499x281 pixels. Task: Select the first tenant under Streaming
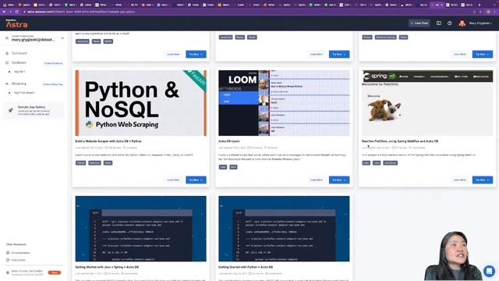[x=24, y=93]
